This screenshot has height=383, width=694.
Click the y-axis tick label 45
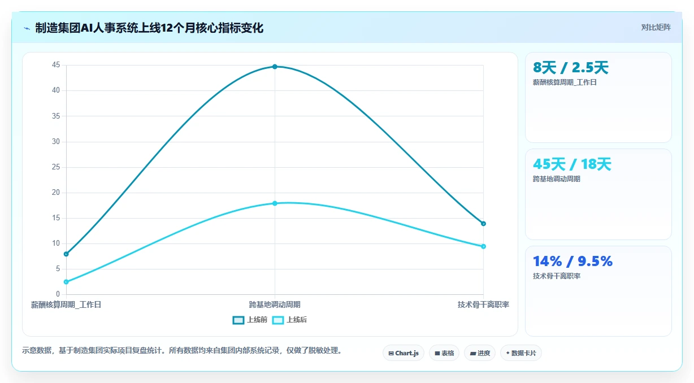coord(56,65)
